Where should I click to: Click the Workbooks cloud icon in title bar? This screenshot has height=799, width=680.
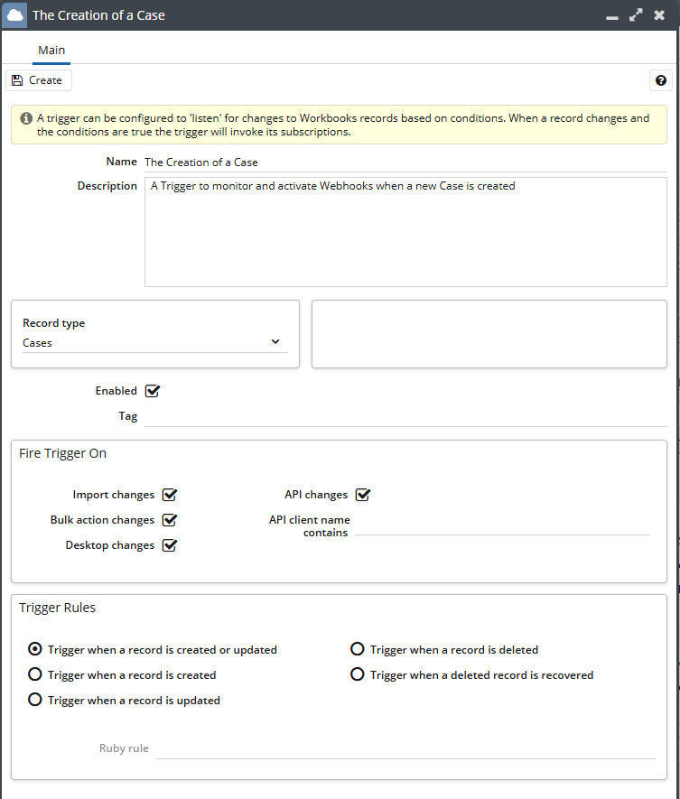[15, 15]
